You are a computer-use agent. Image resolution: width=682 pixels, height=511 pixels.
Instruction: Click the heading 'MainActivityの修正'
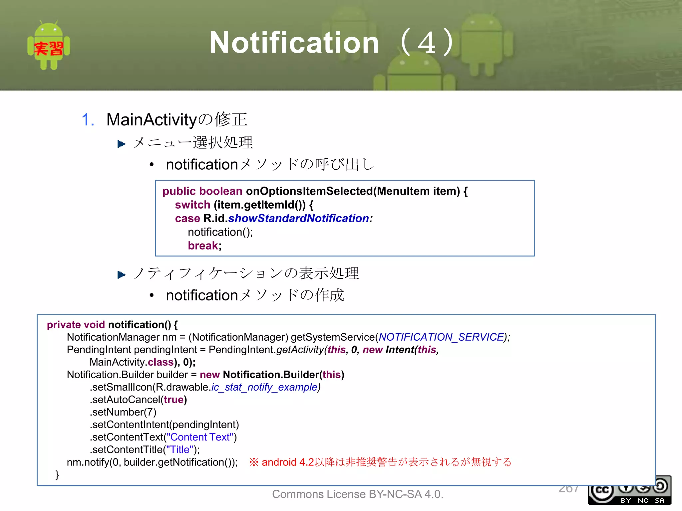click(177, 120)
